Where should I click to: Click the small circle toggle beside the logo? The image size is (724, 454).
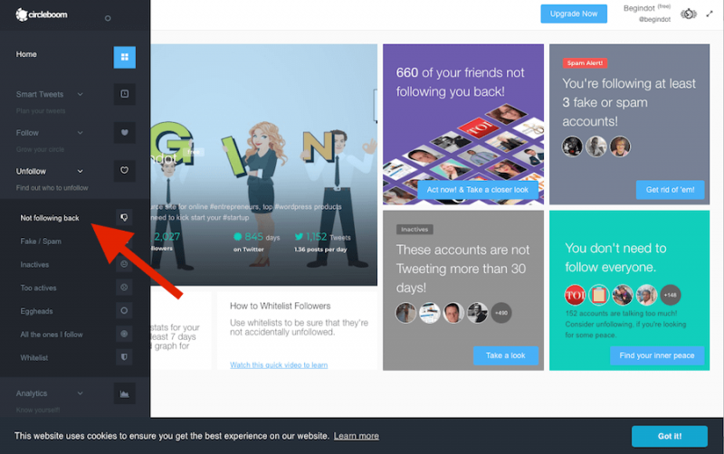[108, 18]
